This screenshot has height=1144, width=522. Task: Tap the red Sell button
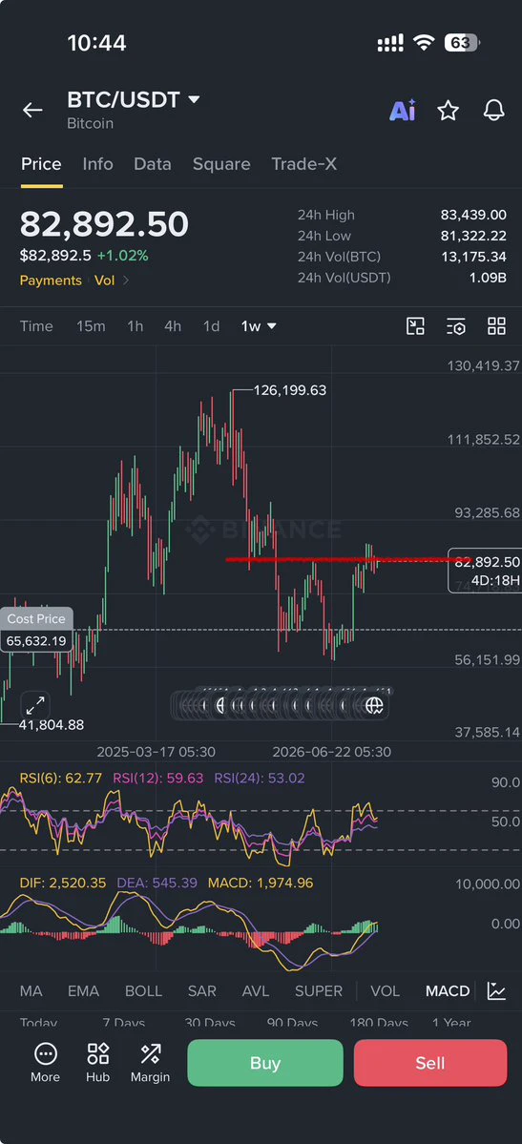[430, 1063]
